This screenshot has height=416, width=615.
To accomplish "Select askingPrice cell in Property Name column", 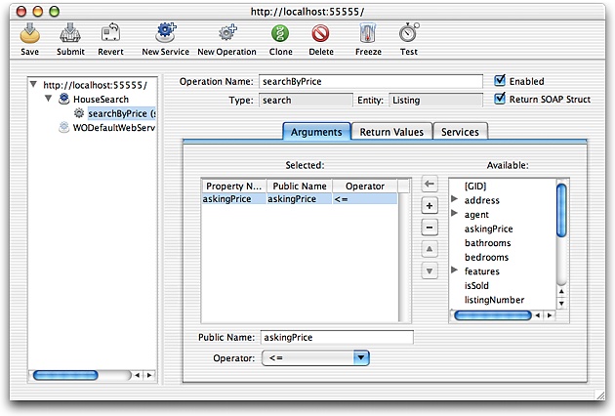I will 234,199.
